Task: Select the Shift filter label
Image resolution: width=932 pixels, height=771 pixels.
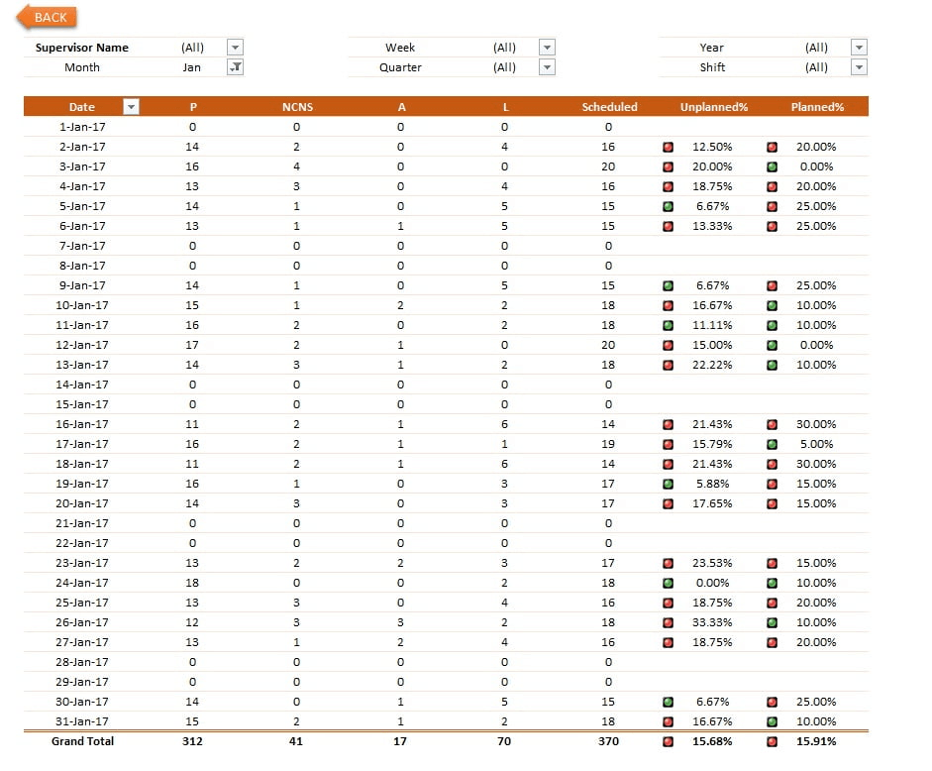Action: 713,67
